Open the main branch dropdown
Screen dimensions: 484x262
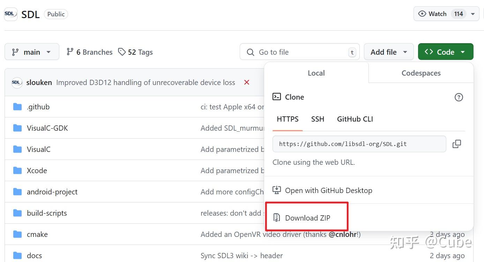(32, 52)
